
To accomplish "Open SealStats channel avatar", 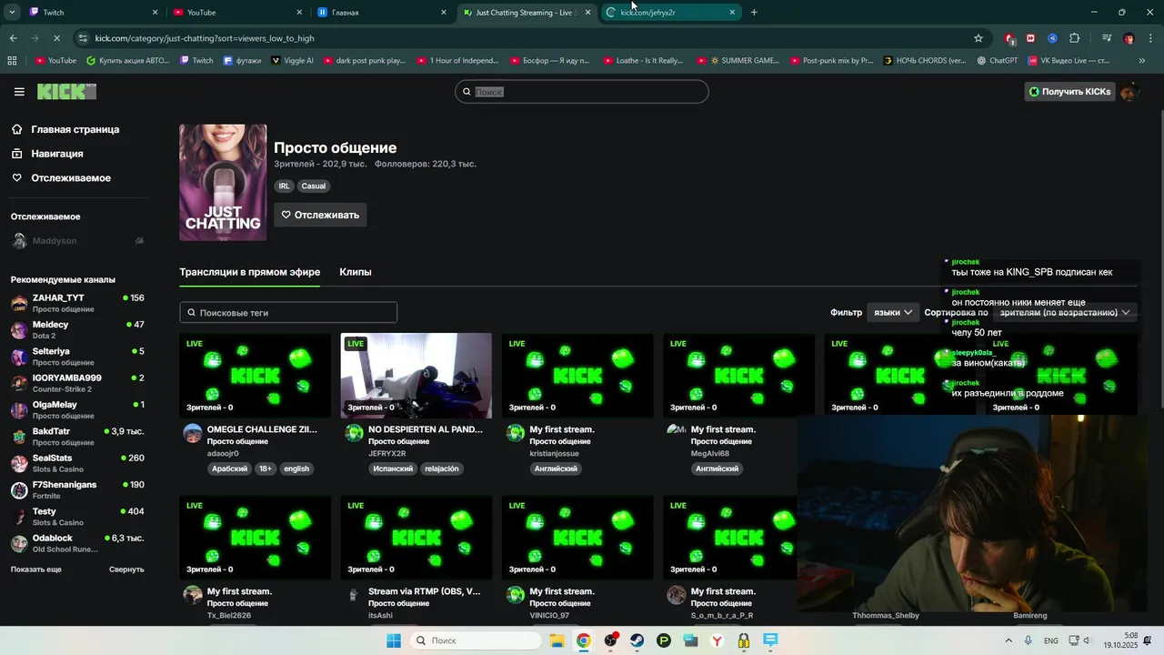I will pos(19,463).
